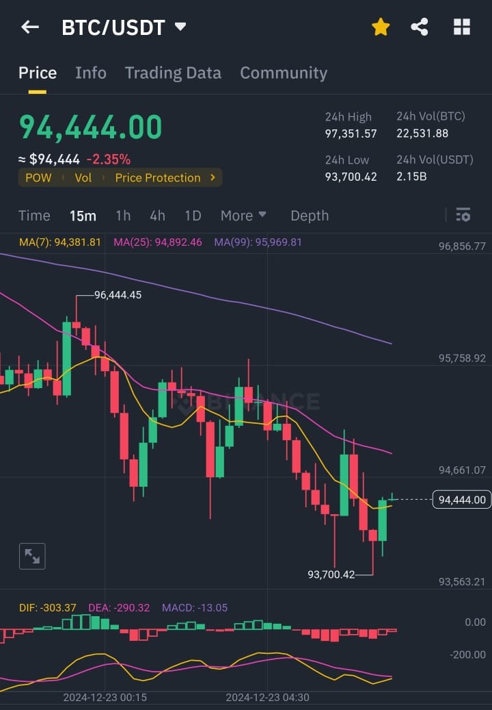
Task: Switch chart to 1D interval
Action: tap(193, 216)
